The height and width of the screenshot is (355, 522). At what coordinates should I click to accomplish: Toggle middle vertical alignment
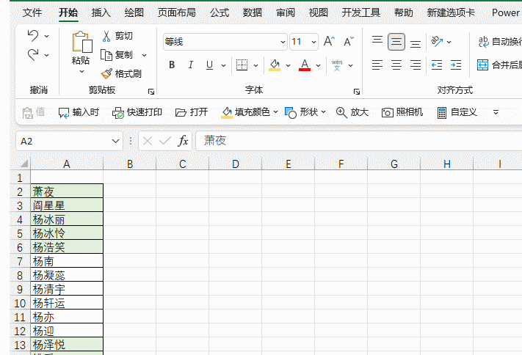click(x=396, y=42)
